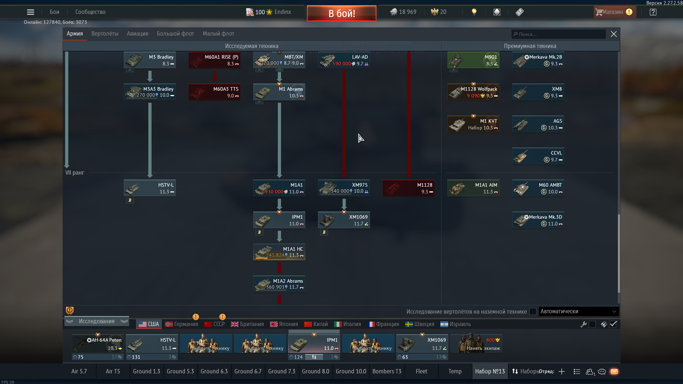Select the M1 KVT premium card
683x384 pixels.
pos(473,124)
